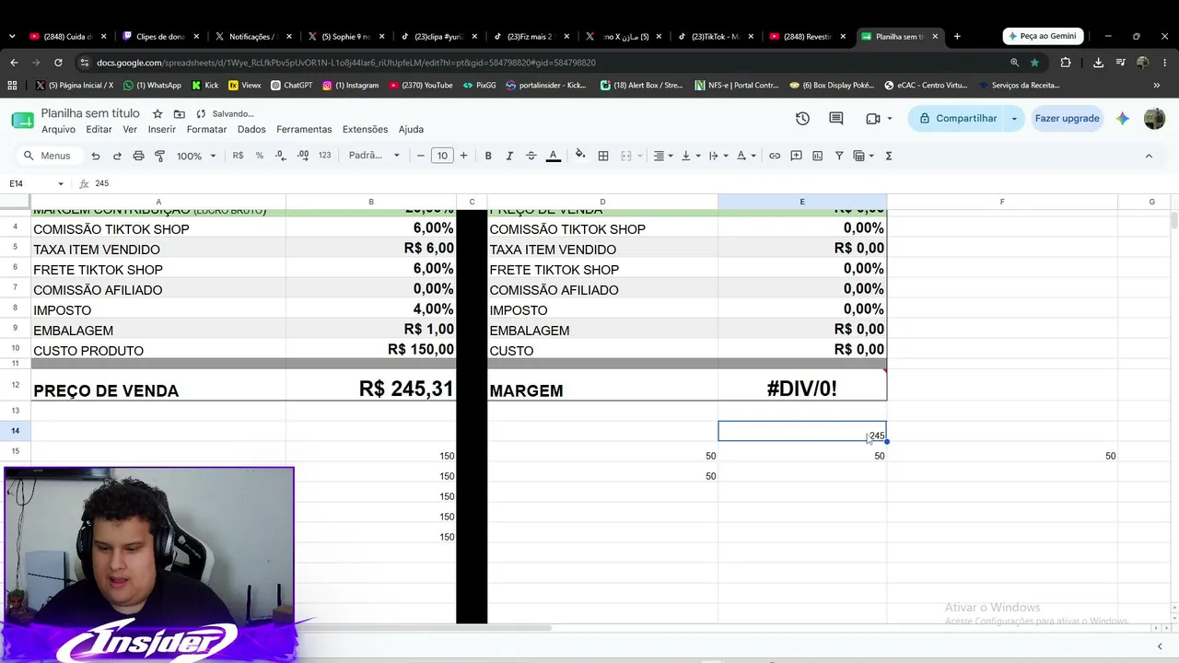Screen dimensions: 1179x663
Task: Open more number formats (123)
Action: pyautogui.click(x=324, y=156)
